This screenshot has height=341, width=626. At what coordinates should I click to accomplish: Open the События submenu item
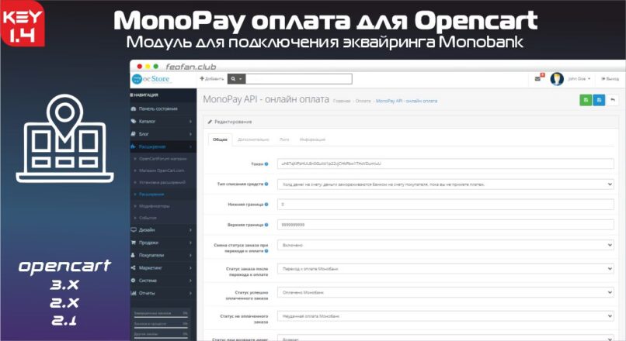(x=148, y=218)
